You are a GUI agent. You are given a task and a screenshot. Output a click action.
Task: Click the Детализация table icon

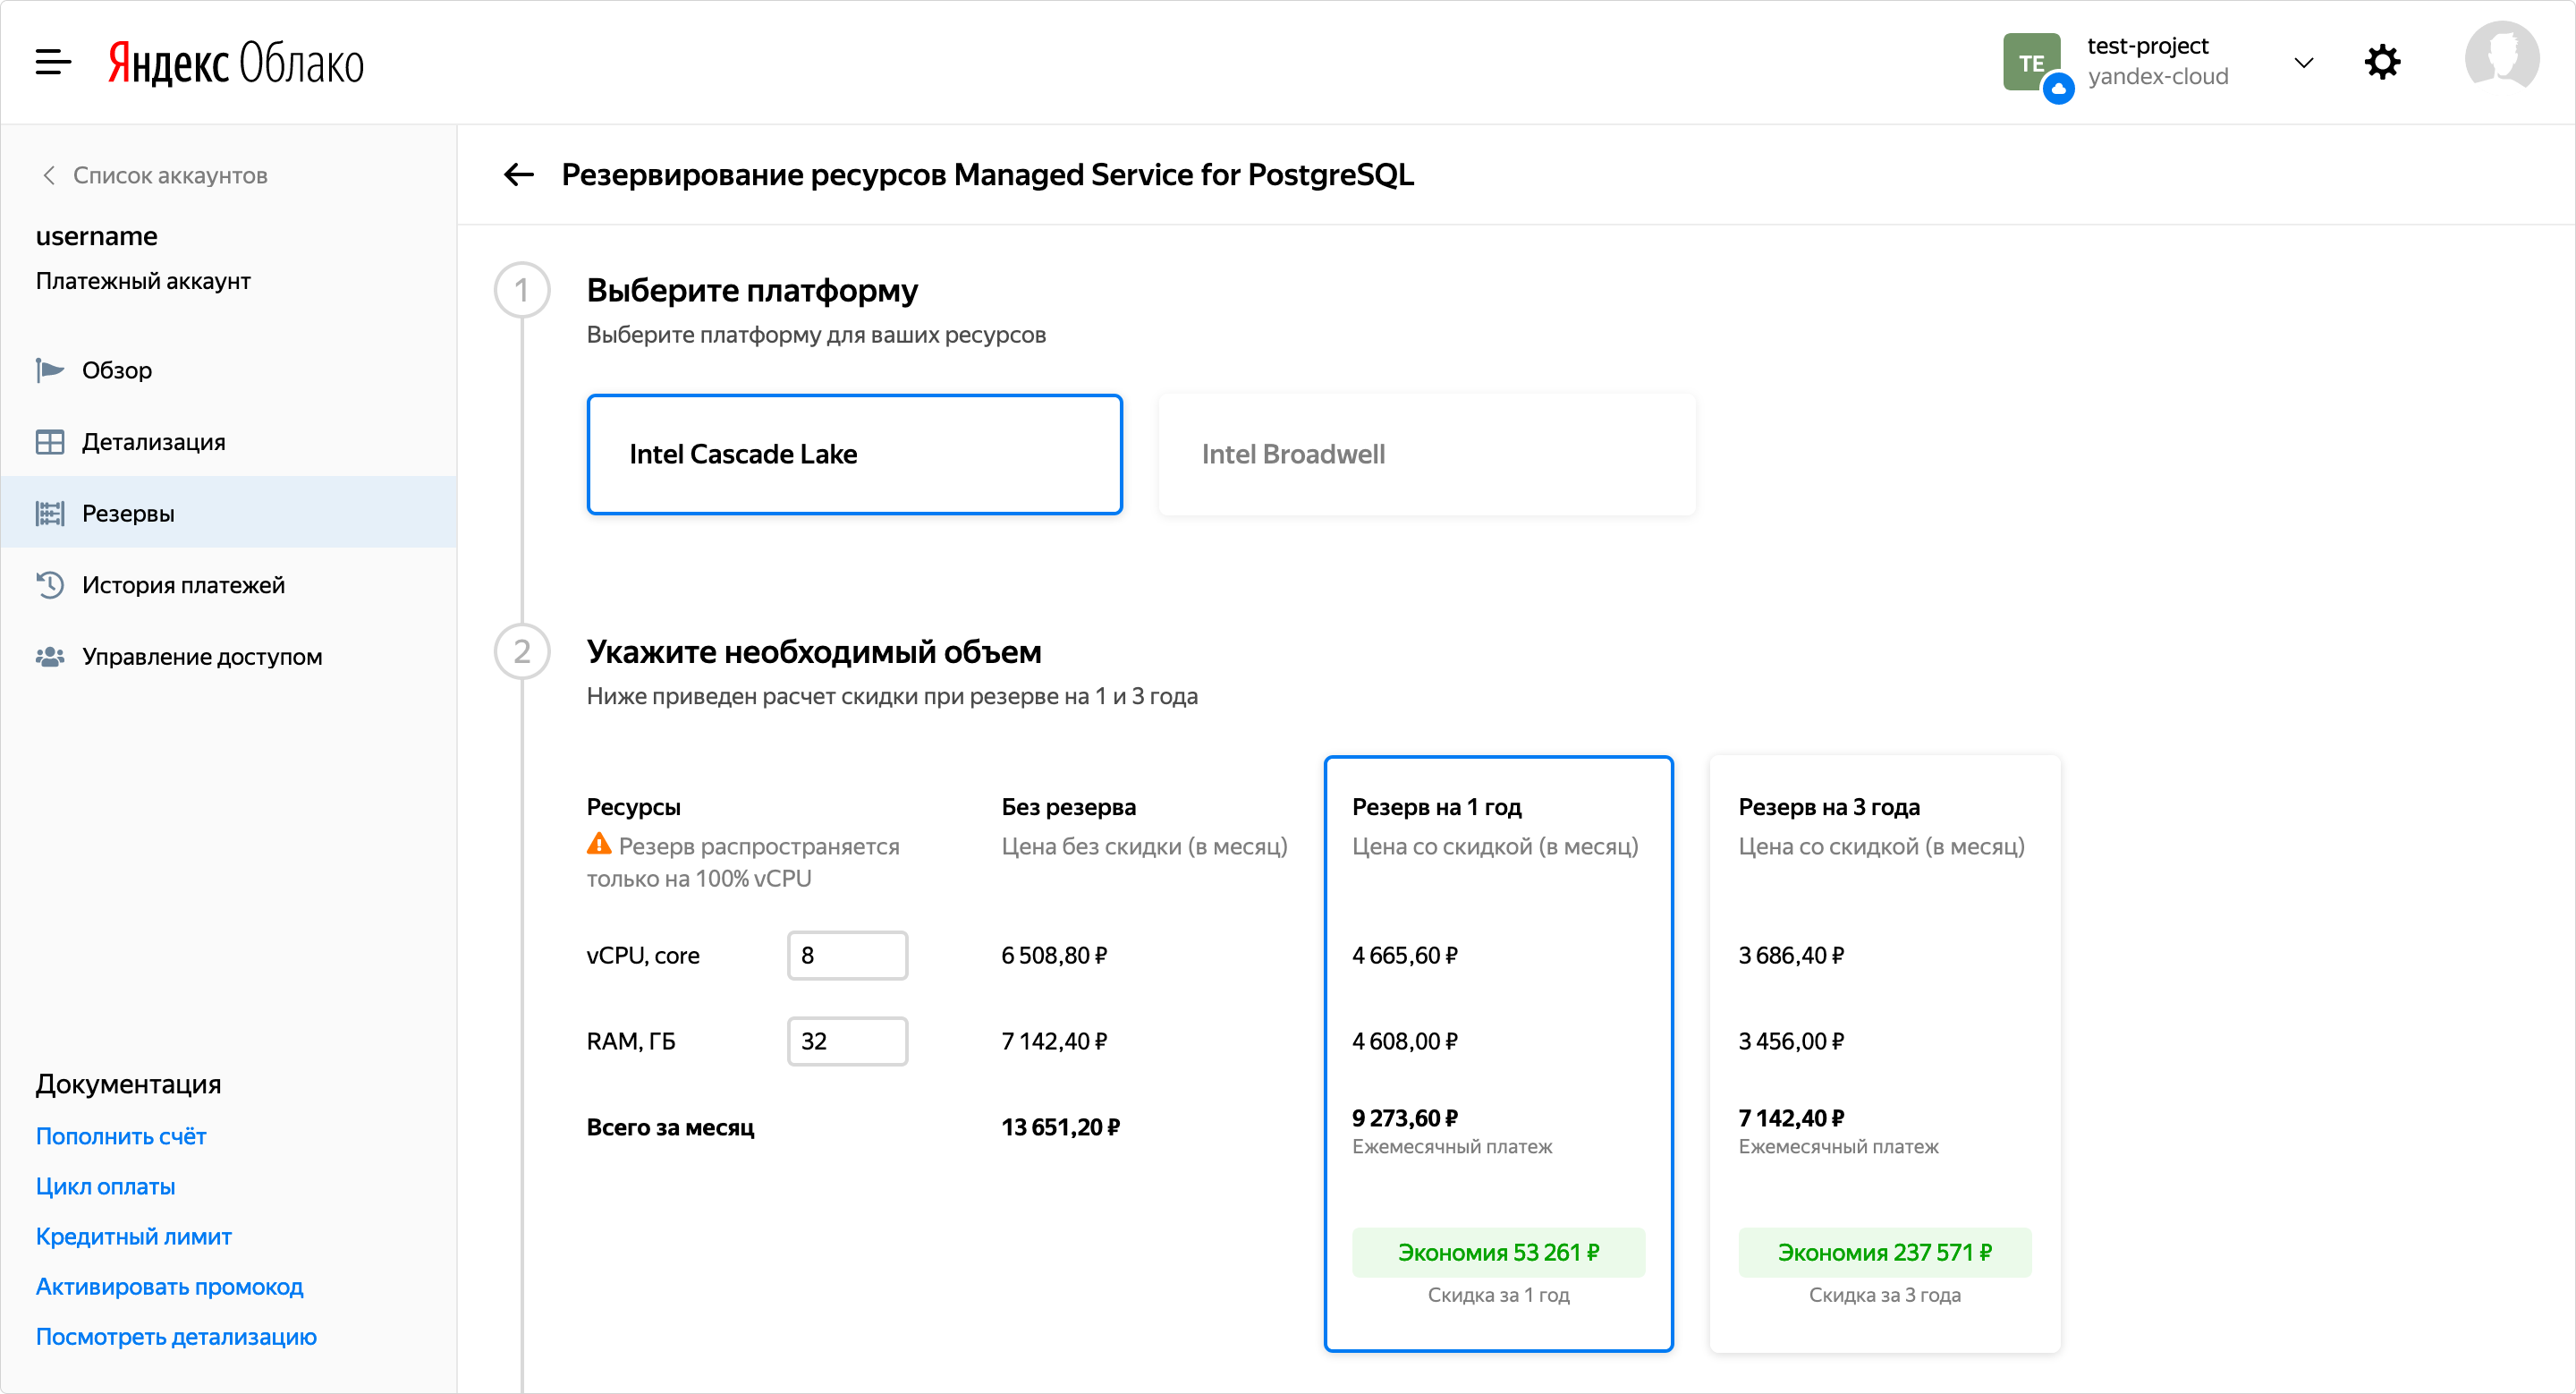click(49, 442)
